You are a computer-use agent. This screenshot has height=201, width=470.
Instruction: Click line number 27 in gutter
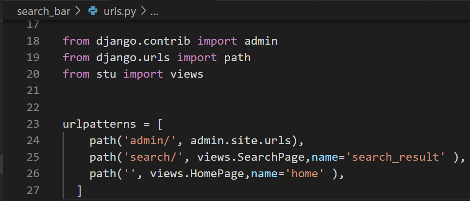33,190
